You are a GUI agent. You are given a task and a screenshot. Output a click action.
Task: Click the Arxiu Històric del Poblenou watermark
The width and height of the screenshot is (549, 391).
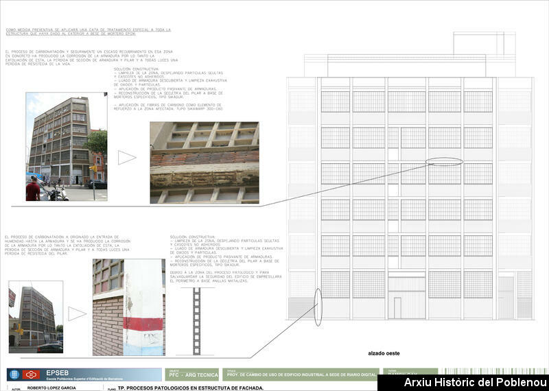476,383
